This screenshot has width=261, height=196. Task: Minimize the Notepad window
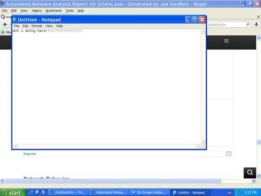point(188,20)
